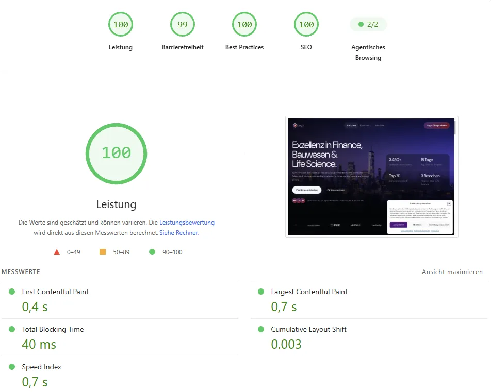This screenshot has width=491, height=392.
Task: Open the Siehe Rechner link
Action: click(x=179, y=233)
